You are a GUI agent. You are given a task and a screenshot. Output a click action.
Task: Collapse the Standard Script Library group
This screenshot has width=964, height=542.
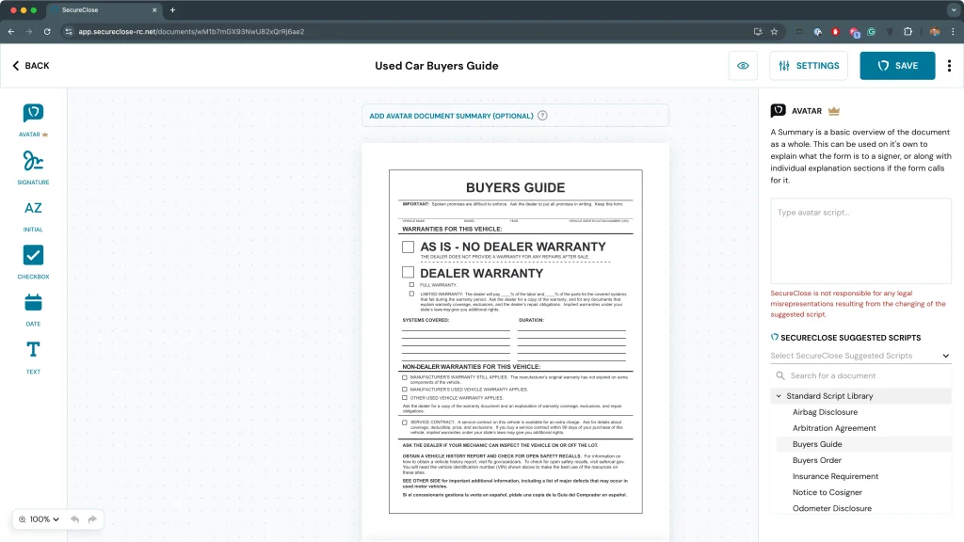779,396
